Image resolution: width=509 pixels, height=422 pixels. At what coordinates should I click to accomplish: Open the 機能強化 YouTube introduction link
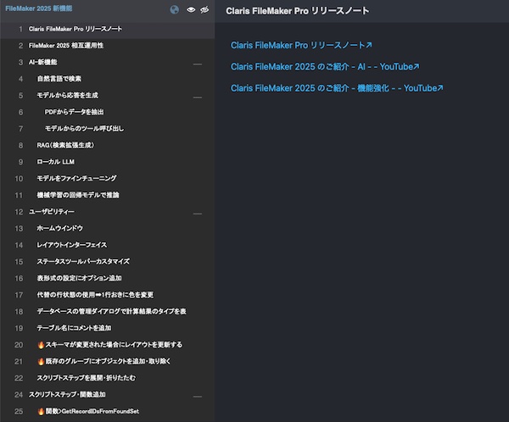click(x=337, y=87)
